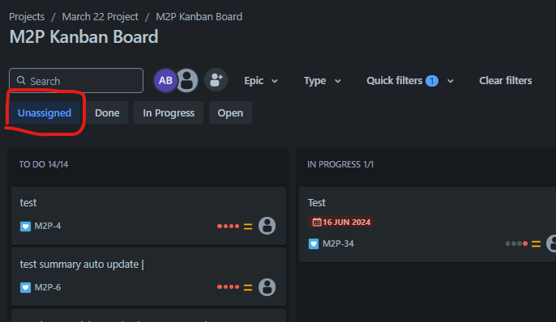The width and height of the screenshot is (556, 322).
Task: Enable the In Progress quick filter
Action: (x=169, y=113)
